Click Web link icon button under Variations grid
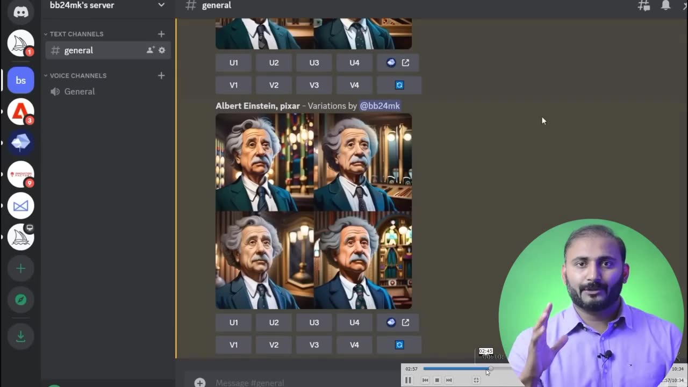 [398, 322]
